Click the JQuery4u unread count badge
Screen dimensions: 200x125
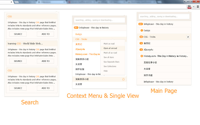point(141,50)
